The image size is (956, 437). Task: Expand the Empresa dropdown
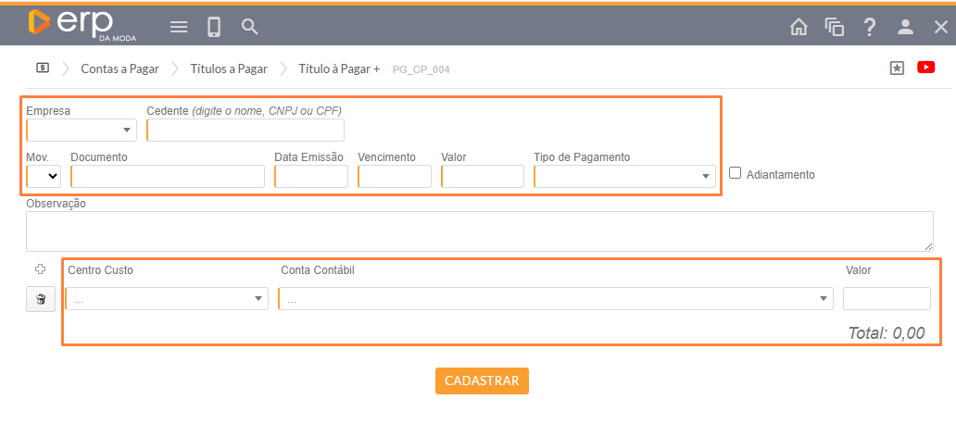(82, 130)
